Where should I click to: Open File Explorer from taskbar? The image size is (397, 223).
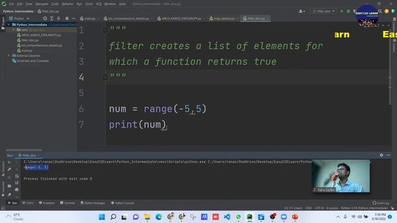pos(147,217)
